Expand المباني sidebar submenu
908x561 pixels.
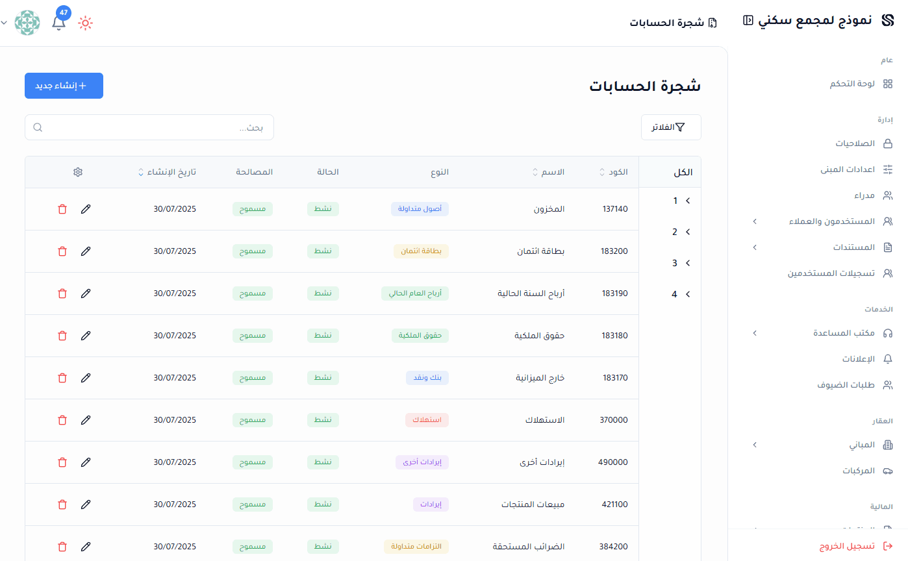click(x=755, y=445)
